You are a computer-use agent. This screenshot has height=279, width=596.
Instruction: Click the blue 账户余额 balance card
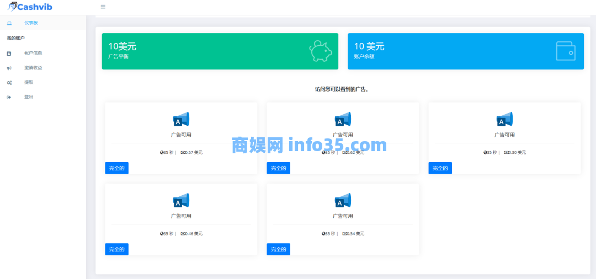pos(466,51)
